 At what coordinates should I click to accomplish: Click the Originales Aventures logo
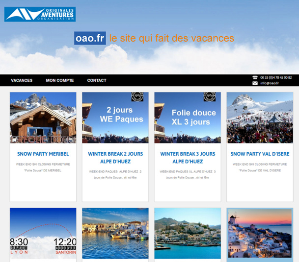tap(40, 14)
